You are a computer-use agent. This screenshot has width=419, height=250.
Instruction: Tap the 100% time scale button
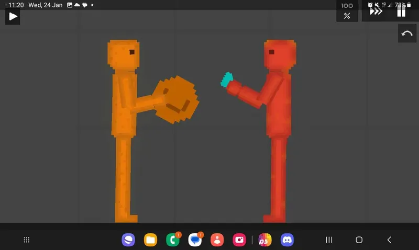pos(347,11)
